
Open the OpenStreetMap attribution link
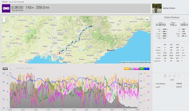pos(133,62)
